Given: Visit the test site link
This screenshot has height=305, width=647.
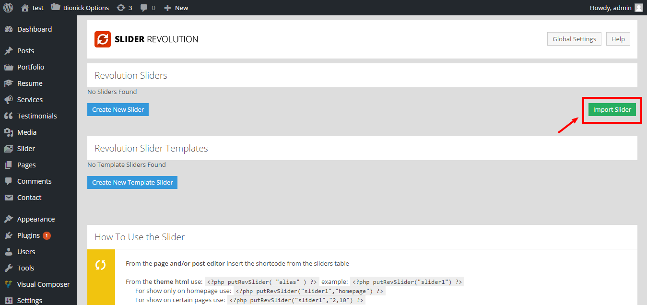Looking at the screenshot, I should click(38, 8).
